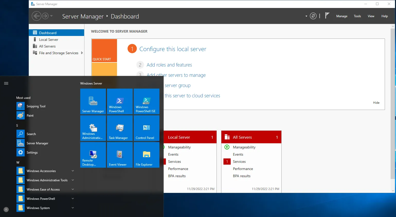Select Local Server in the navigation pane
The width and height of the screenshot is (396, 217).
57,40
